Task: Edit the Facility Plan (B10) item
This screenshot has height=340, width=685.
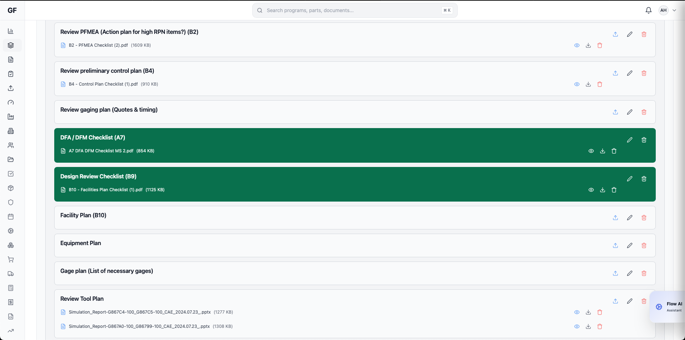Action: (x=630, y=218)
